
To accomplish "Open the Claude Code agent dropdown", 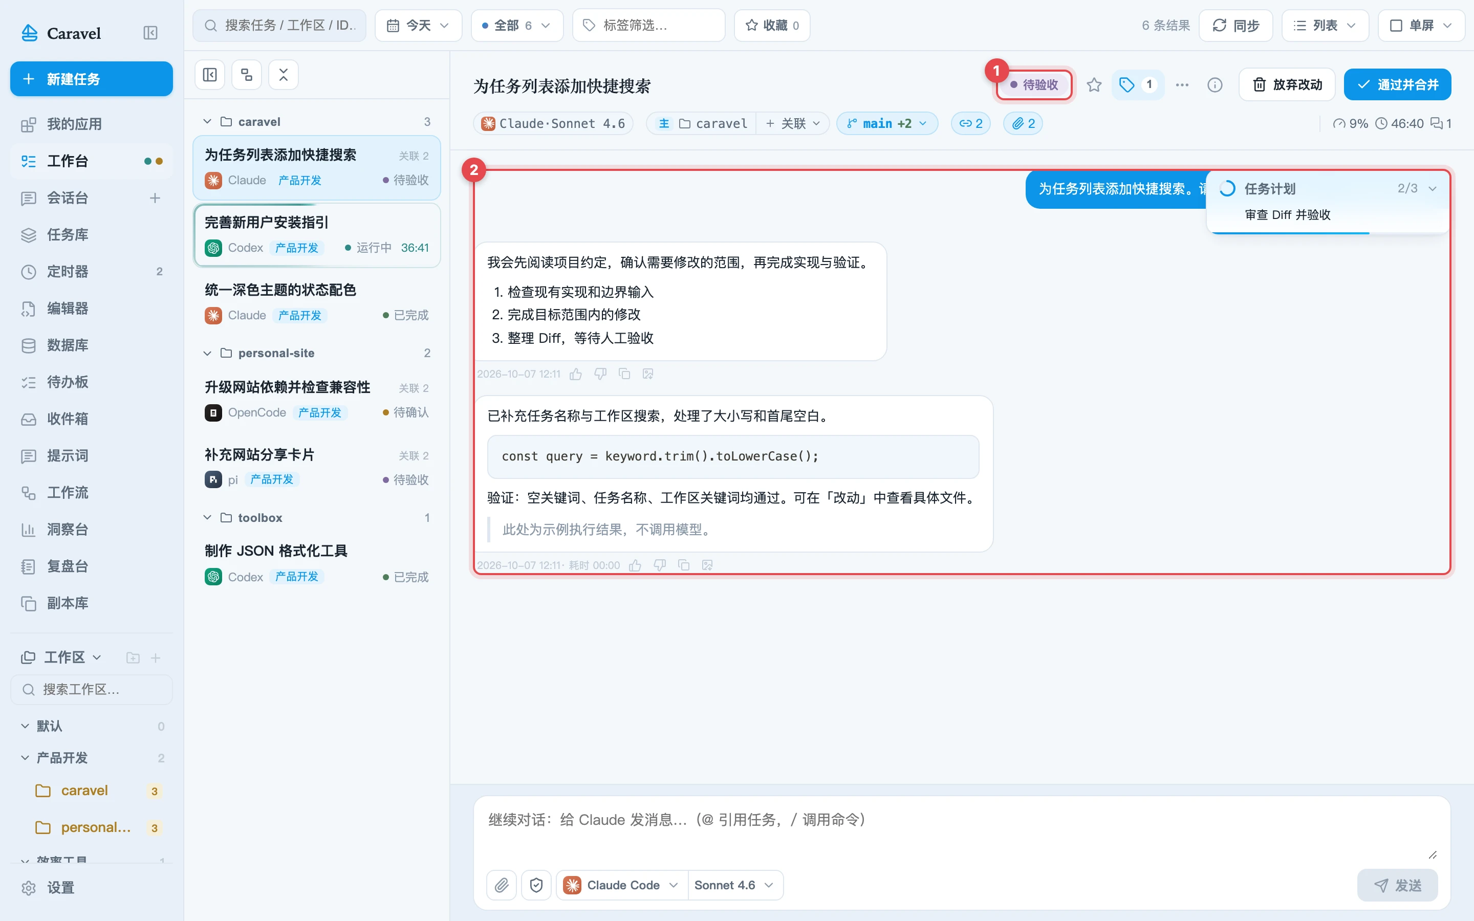I will [x=621, y=885].
